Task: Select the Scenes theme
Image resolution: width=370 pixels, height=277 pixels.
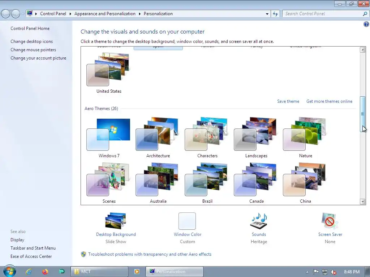Action: pos(108,179)
